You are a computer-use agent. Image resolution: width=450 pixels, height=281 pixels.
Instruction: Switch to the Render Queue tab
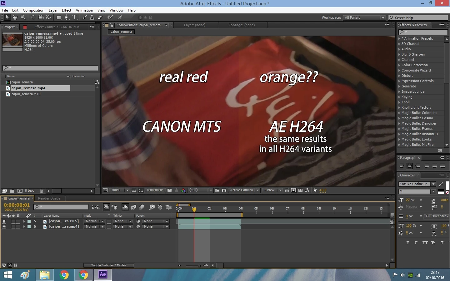tap(49, 198)
